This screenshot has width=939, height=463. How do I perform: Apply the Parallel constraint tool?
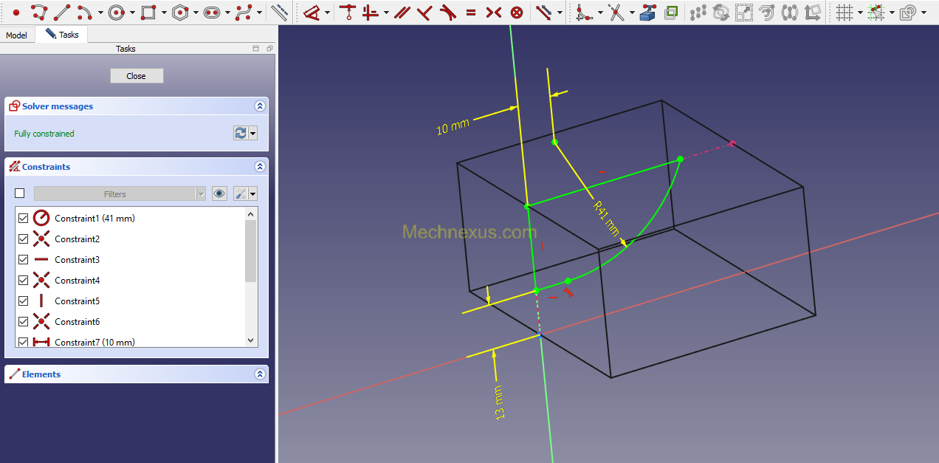(x=402, y=13)
